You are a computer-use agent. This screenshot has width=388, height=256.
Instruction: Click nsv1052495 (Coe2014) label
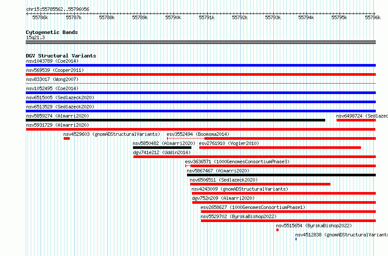point(52,88)
